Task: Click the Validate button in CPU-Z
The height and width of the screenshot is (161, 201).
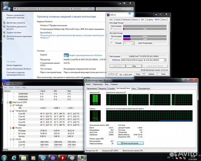Action: pyautogui.click(x=151, y=74)
